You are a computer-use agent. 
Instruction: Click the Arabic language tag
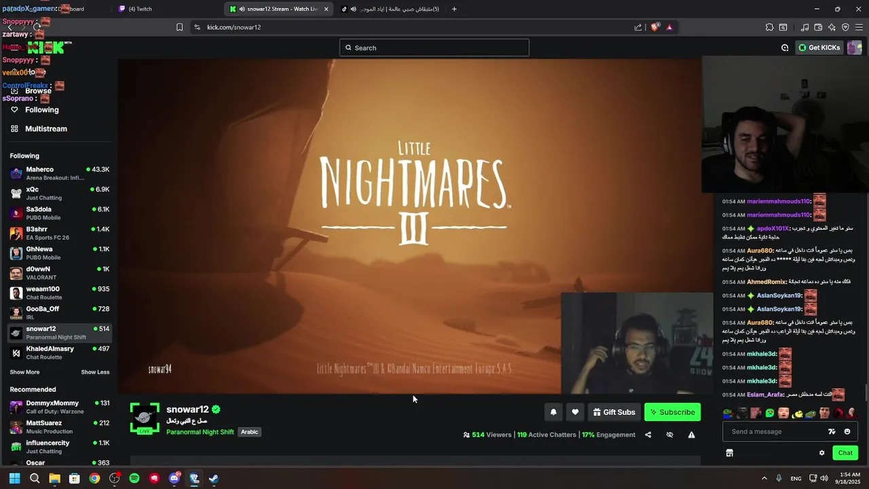[249, 432]
